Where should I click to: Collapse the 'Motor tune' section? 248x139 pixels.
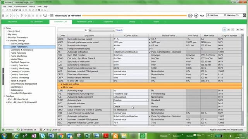point(62,87)
